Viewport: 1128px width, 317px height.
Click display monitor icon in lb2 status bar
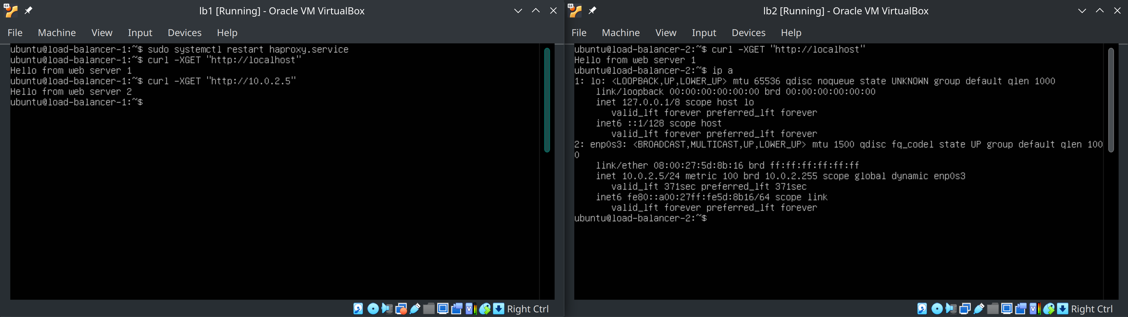click(1007, 309)
